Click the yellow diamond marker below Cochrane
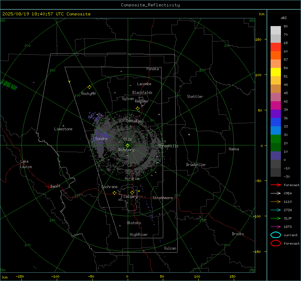Image resolution: width=301 pixels, height=281 pixels. [x=115, y=193]
